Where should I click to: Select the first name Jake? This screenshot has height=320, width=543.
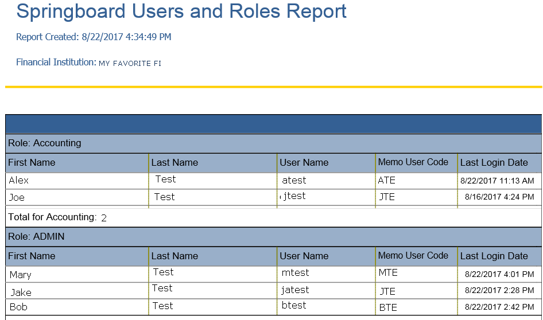point(21,292)
